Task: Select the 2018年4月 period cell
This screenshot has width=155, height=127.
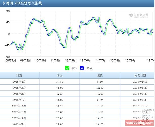Action: [x=19, y=82]
